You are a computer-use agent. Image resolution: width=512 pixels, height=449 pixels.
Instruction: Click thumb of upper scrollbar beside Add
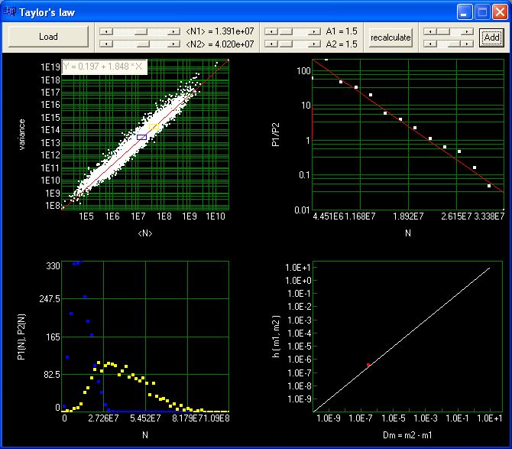pos(443,31)
